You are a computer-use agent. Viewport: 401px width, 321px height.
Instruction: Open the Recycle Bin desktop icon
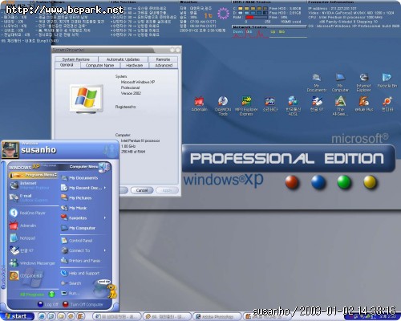387,81
